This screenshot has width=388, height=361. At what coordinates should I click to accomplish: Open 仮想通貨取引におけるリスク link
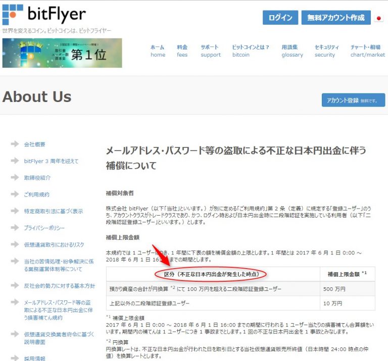click(54, 244)
